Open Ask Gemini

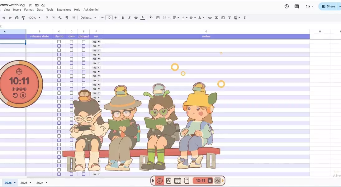(x=91, y=9)
